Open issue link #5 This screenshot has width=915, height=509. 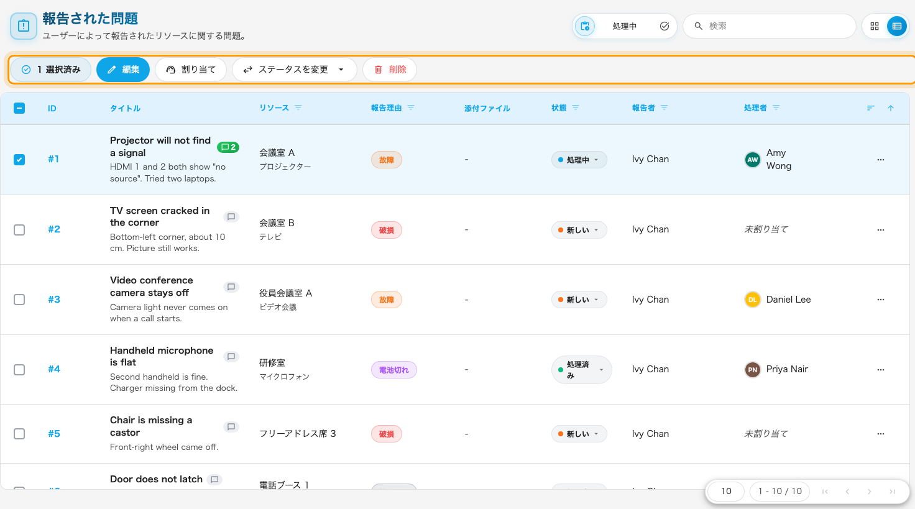[x=54, y=434]
